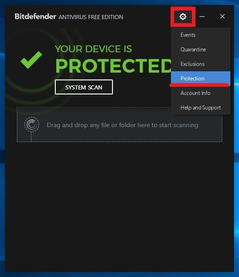
Task: Start a scan with SYSTEM SCAN button
Action: coord(84,87)
